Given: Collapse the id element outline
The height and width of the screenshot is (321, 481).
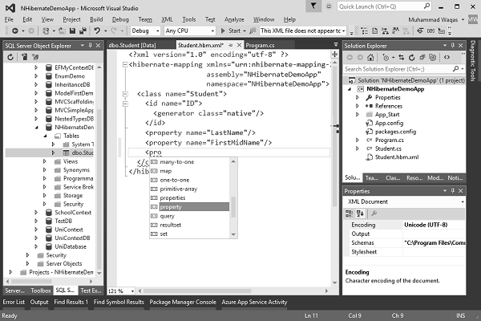Looking at the screenshot, I should (125, 104).
